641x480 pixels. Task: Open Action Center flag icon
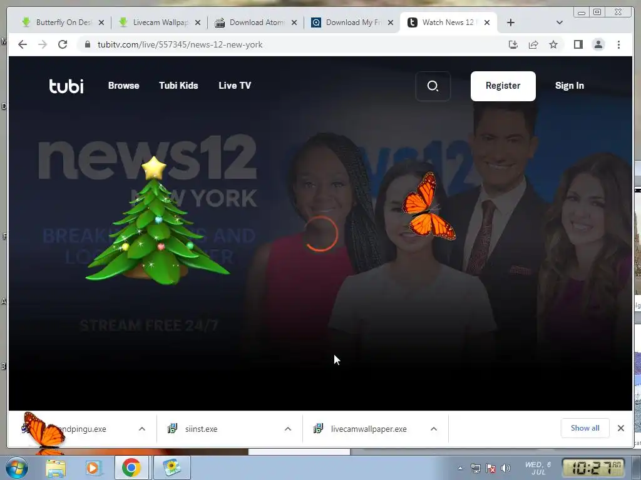tap(491, 468)
